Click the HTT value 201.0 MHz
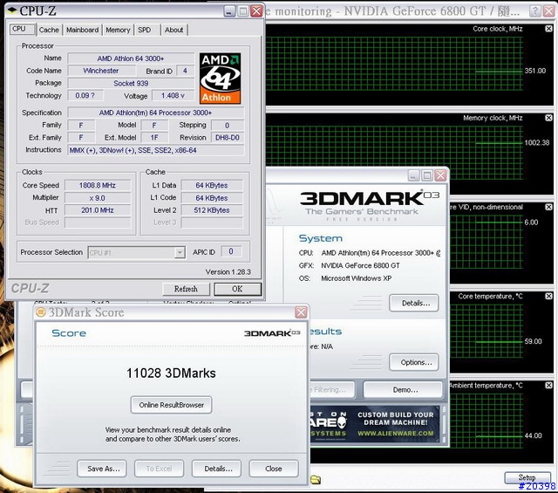 [97, 210]
